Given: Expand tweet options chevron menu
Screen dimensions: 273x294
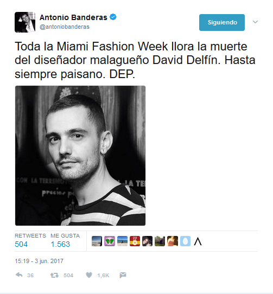Looking at the screenshot, I should tap(255, 22).
